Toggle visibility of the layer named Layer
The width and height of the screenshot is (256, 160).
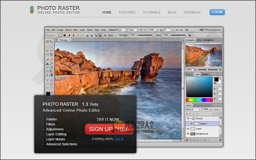[188, 129]
